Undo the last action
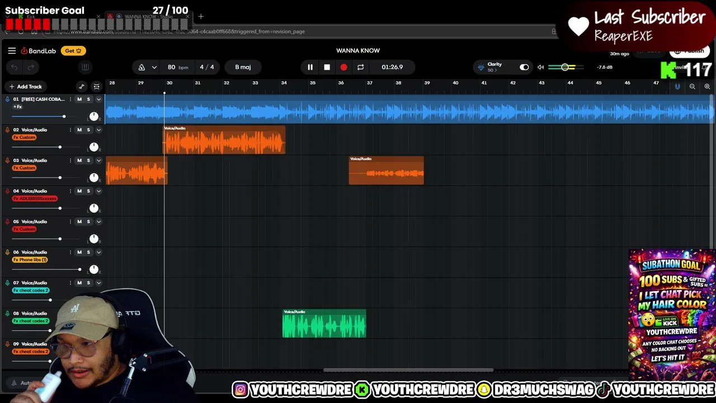Screen dimensions: 716x403 coord(15,67)
